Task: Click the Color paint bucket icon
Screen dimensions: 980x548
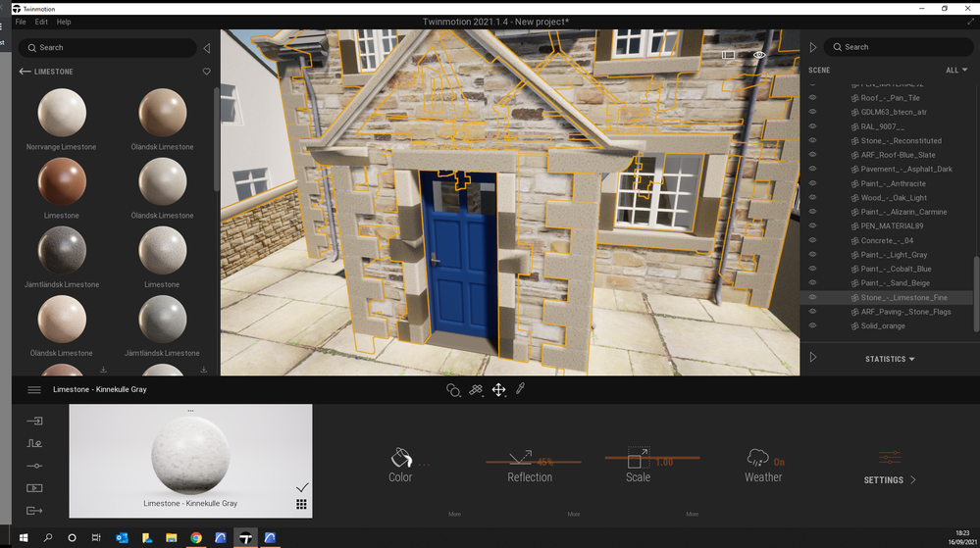Action: (401, 458)
